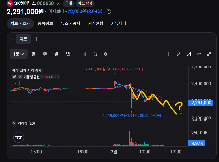This screenshot has width=219, height=162.
Task: Click the 시작 고가 저가 종가 legend
Action: [x=27, y=70]
